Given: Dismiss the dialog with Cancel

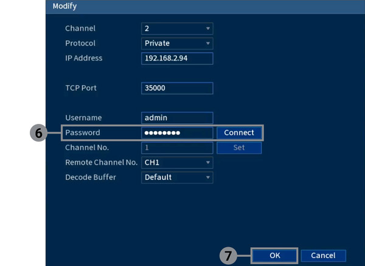Looking at the screenshot, I should tap(323, 256).
